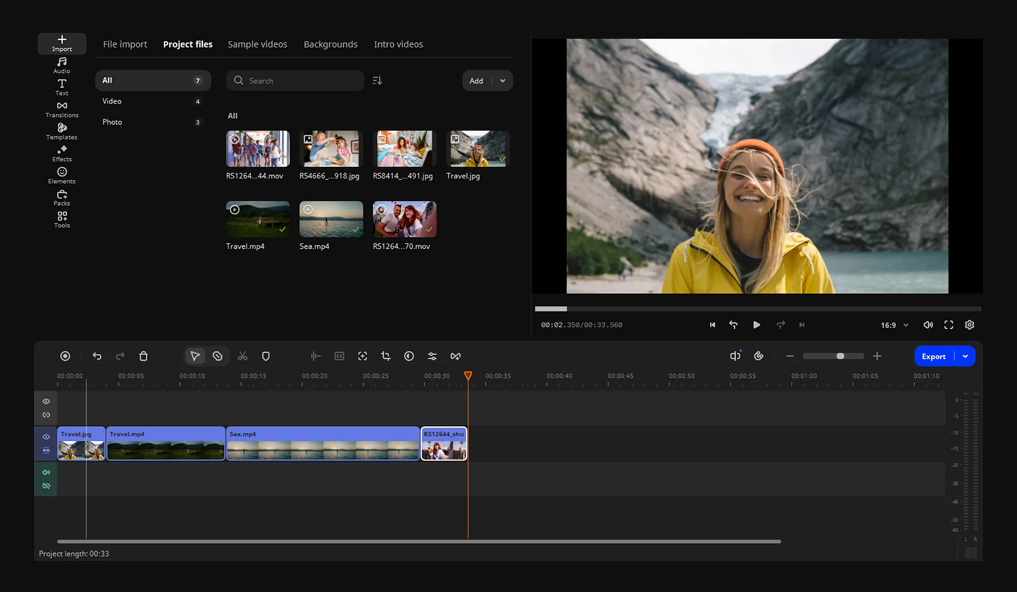This screenshot has height=592, width=1017.
Task: Open preview settings gear icon
Action: [970, 325]
